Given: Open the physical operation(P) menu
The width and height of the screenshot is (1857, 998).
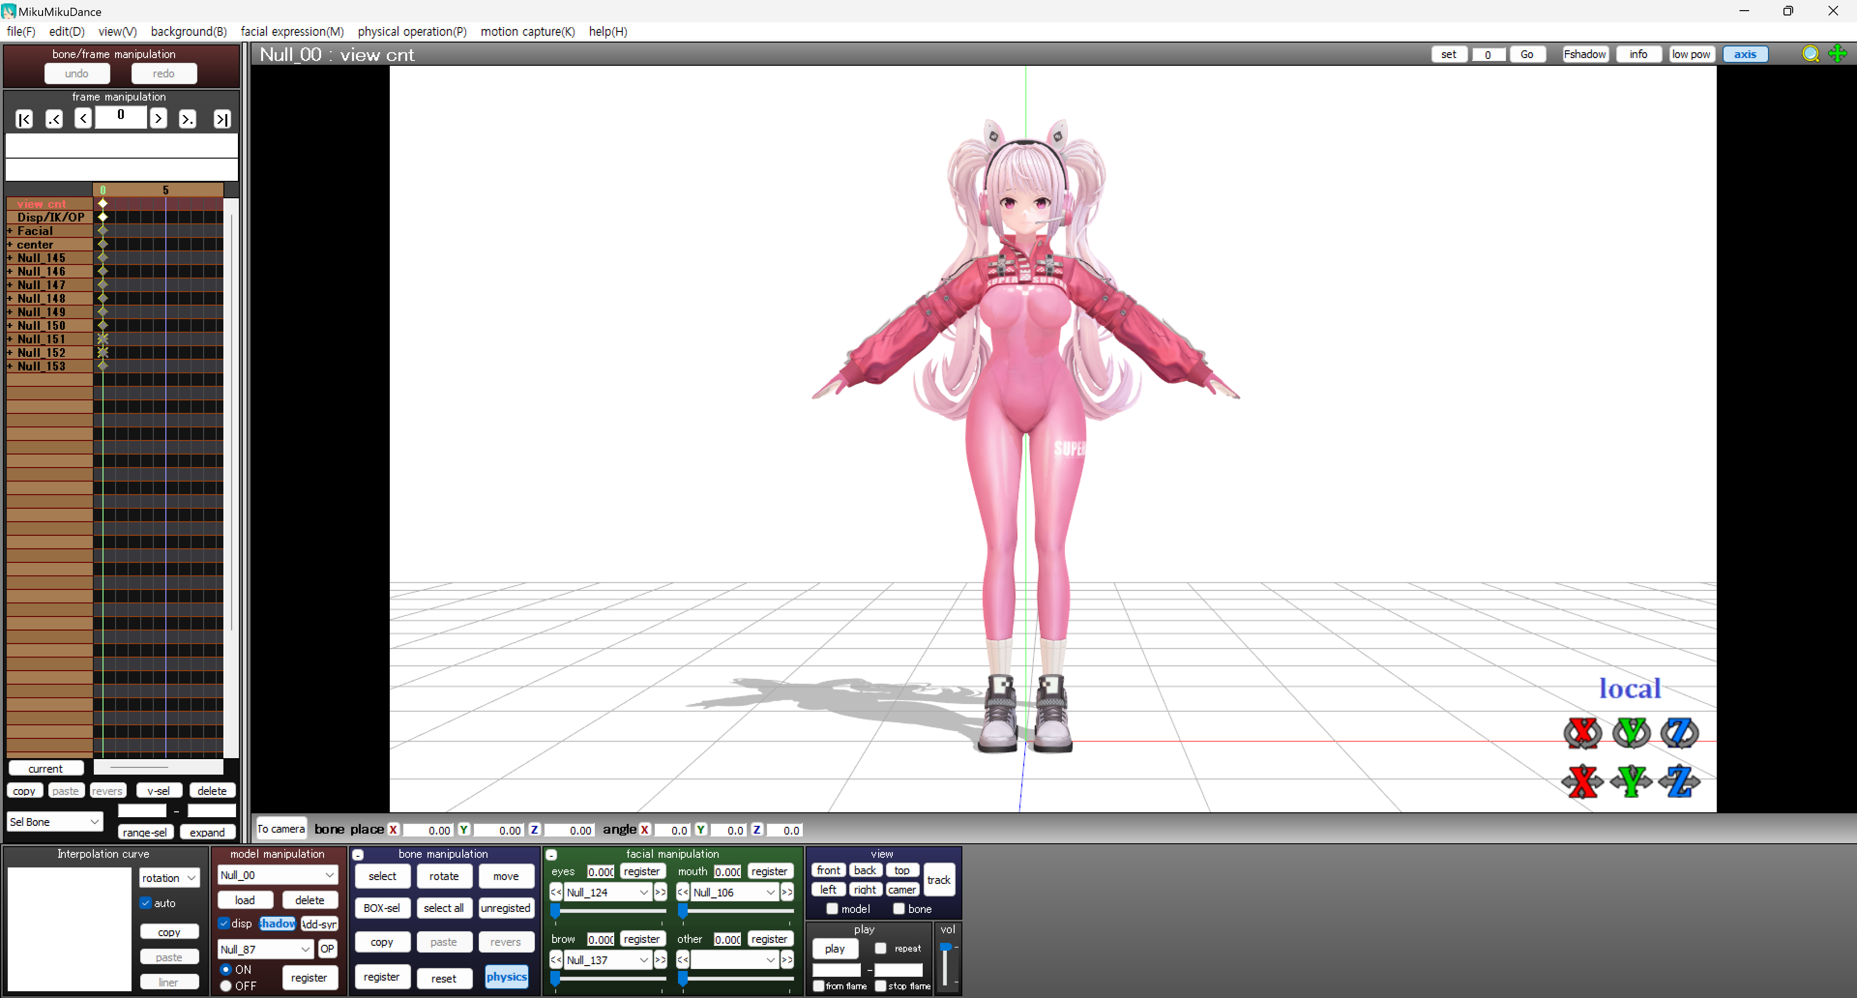Looking at the screenshot, I should tap(412, 32).
